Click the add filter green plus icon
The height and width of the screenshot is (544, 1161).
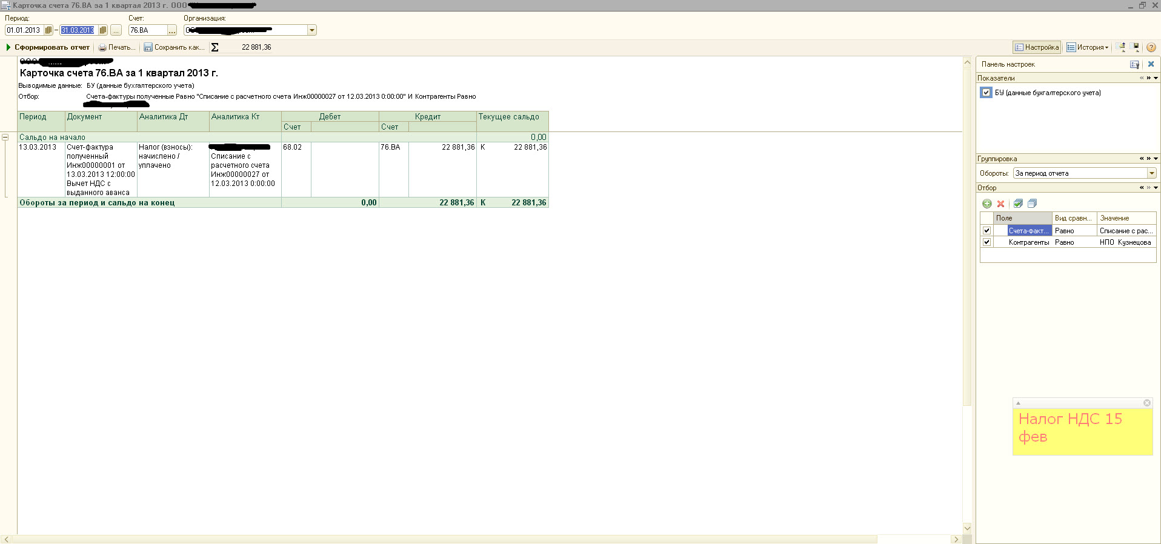pos(987,204)
